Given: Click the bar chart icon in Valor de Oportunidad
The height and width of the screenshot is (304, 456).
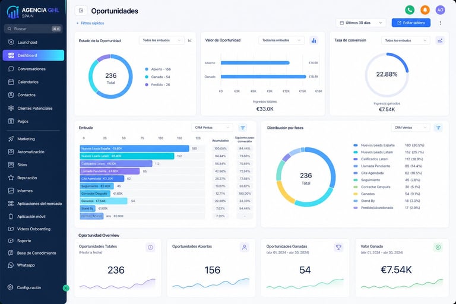Looking at the screenshot, I should (x=313, y=40).
